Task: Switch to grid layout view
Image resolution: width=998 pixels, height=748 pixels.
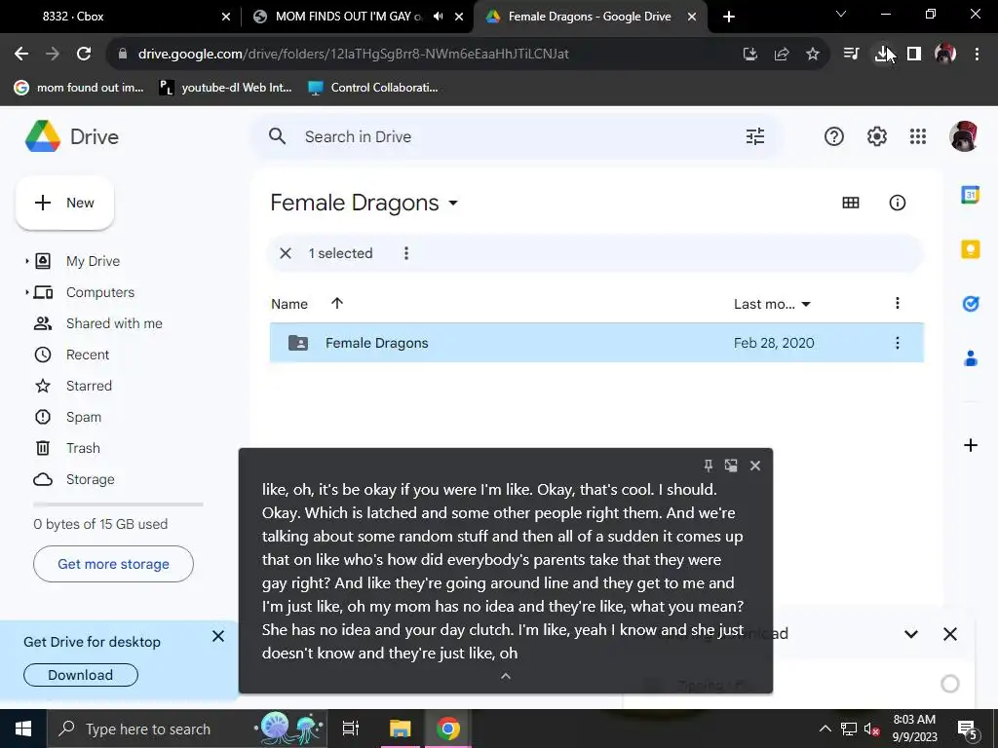Action: 850,203
